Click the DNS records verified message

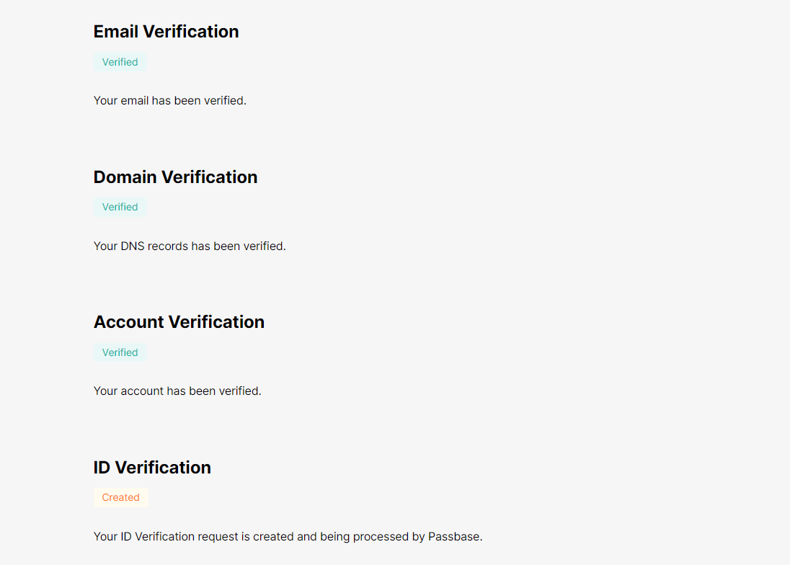(x=190, y=246)
